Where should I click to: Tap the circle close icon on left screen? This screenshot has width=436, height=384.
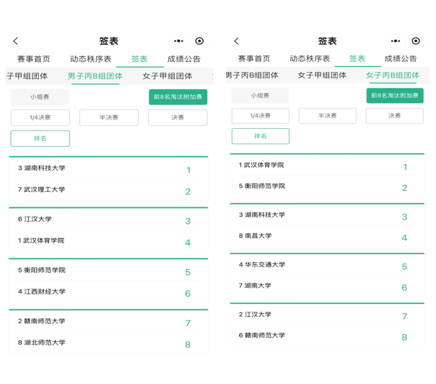pos(200,41)
